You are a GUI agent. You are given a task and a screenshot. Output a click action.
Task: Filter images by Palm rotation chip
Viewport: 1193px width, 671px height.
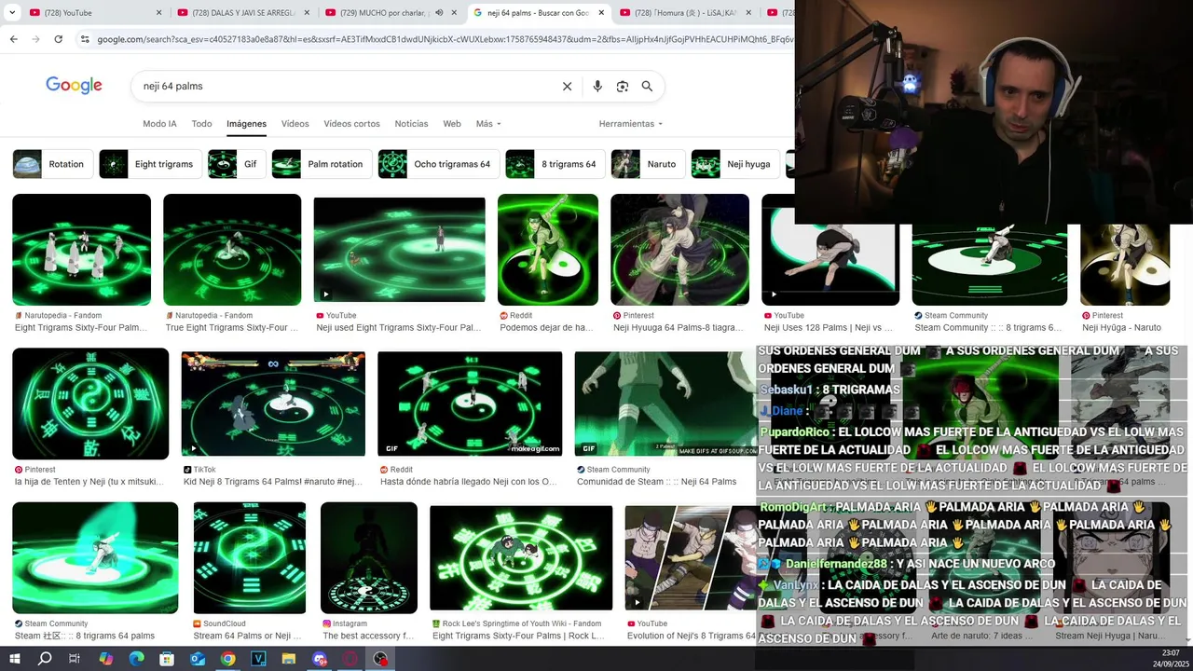(x=322, y=164)
